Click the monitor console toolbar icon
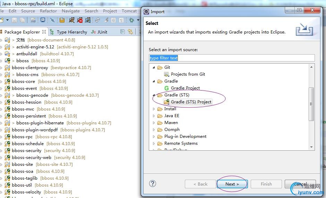 coord(43,20)
